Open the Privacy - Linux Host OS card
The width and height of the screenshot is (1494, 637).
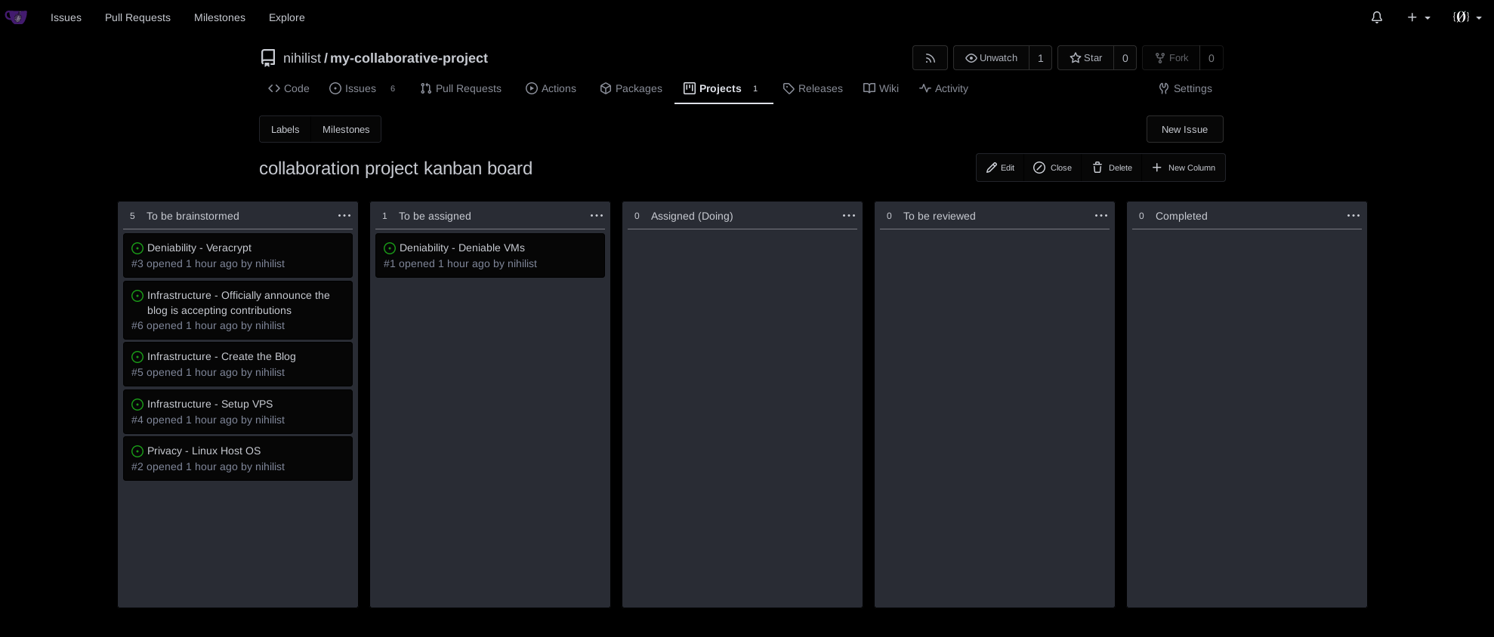pos(204,451)
